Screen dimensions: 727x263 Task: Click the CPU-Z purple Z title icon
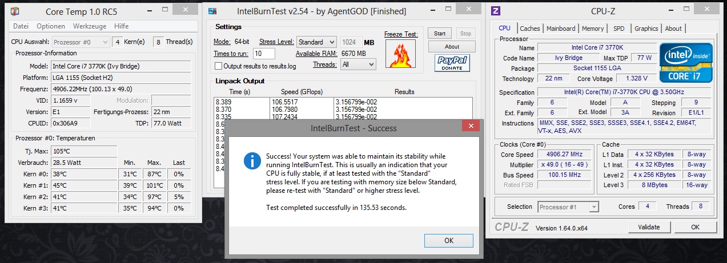496,10
